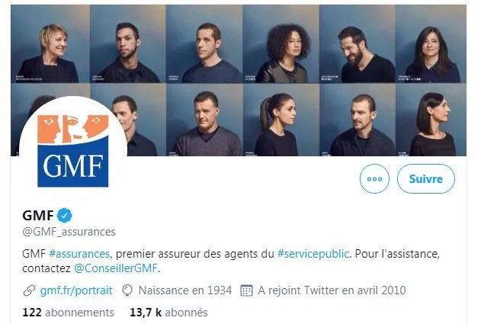This screenshot has width=484, height=324.
Task: Open the gmf.fr/portrait website link
Action: [x=75, y=290]
